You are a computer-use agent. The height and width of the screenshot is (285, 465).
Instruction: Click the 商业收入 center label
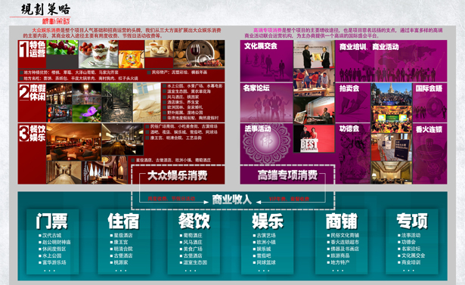coord(232,200)
